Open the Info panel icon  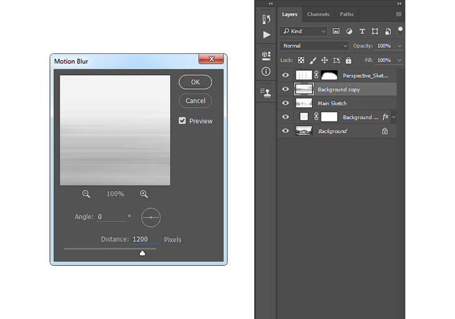[x=266, y=71]
